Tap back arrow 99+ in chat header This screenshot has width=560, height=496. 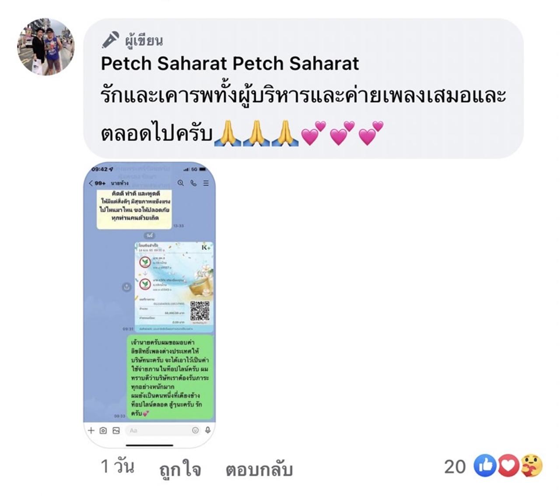point(97,183)
